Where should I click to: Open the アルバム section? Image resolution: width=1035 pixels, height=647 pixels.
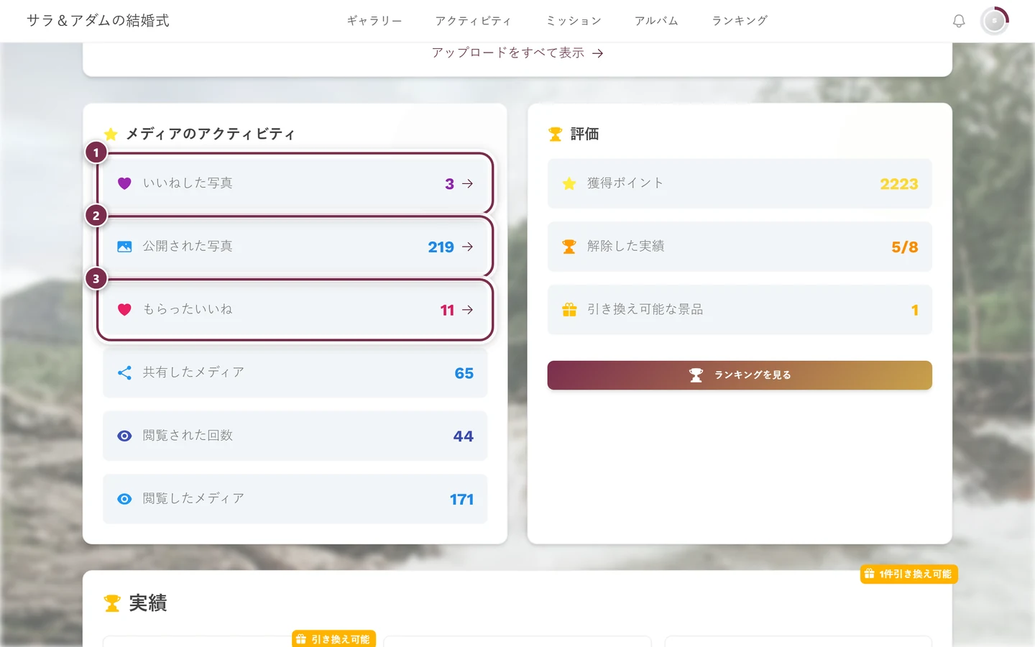tap(656, 21)
